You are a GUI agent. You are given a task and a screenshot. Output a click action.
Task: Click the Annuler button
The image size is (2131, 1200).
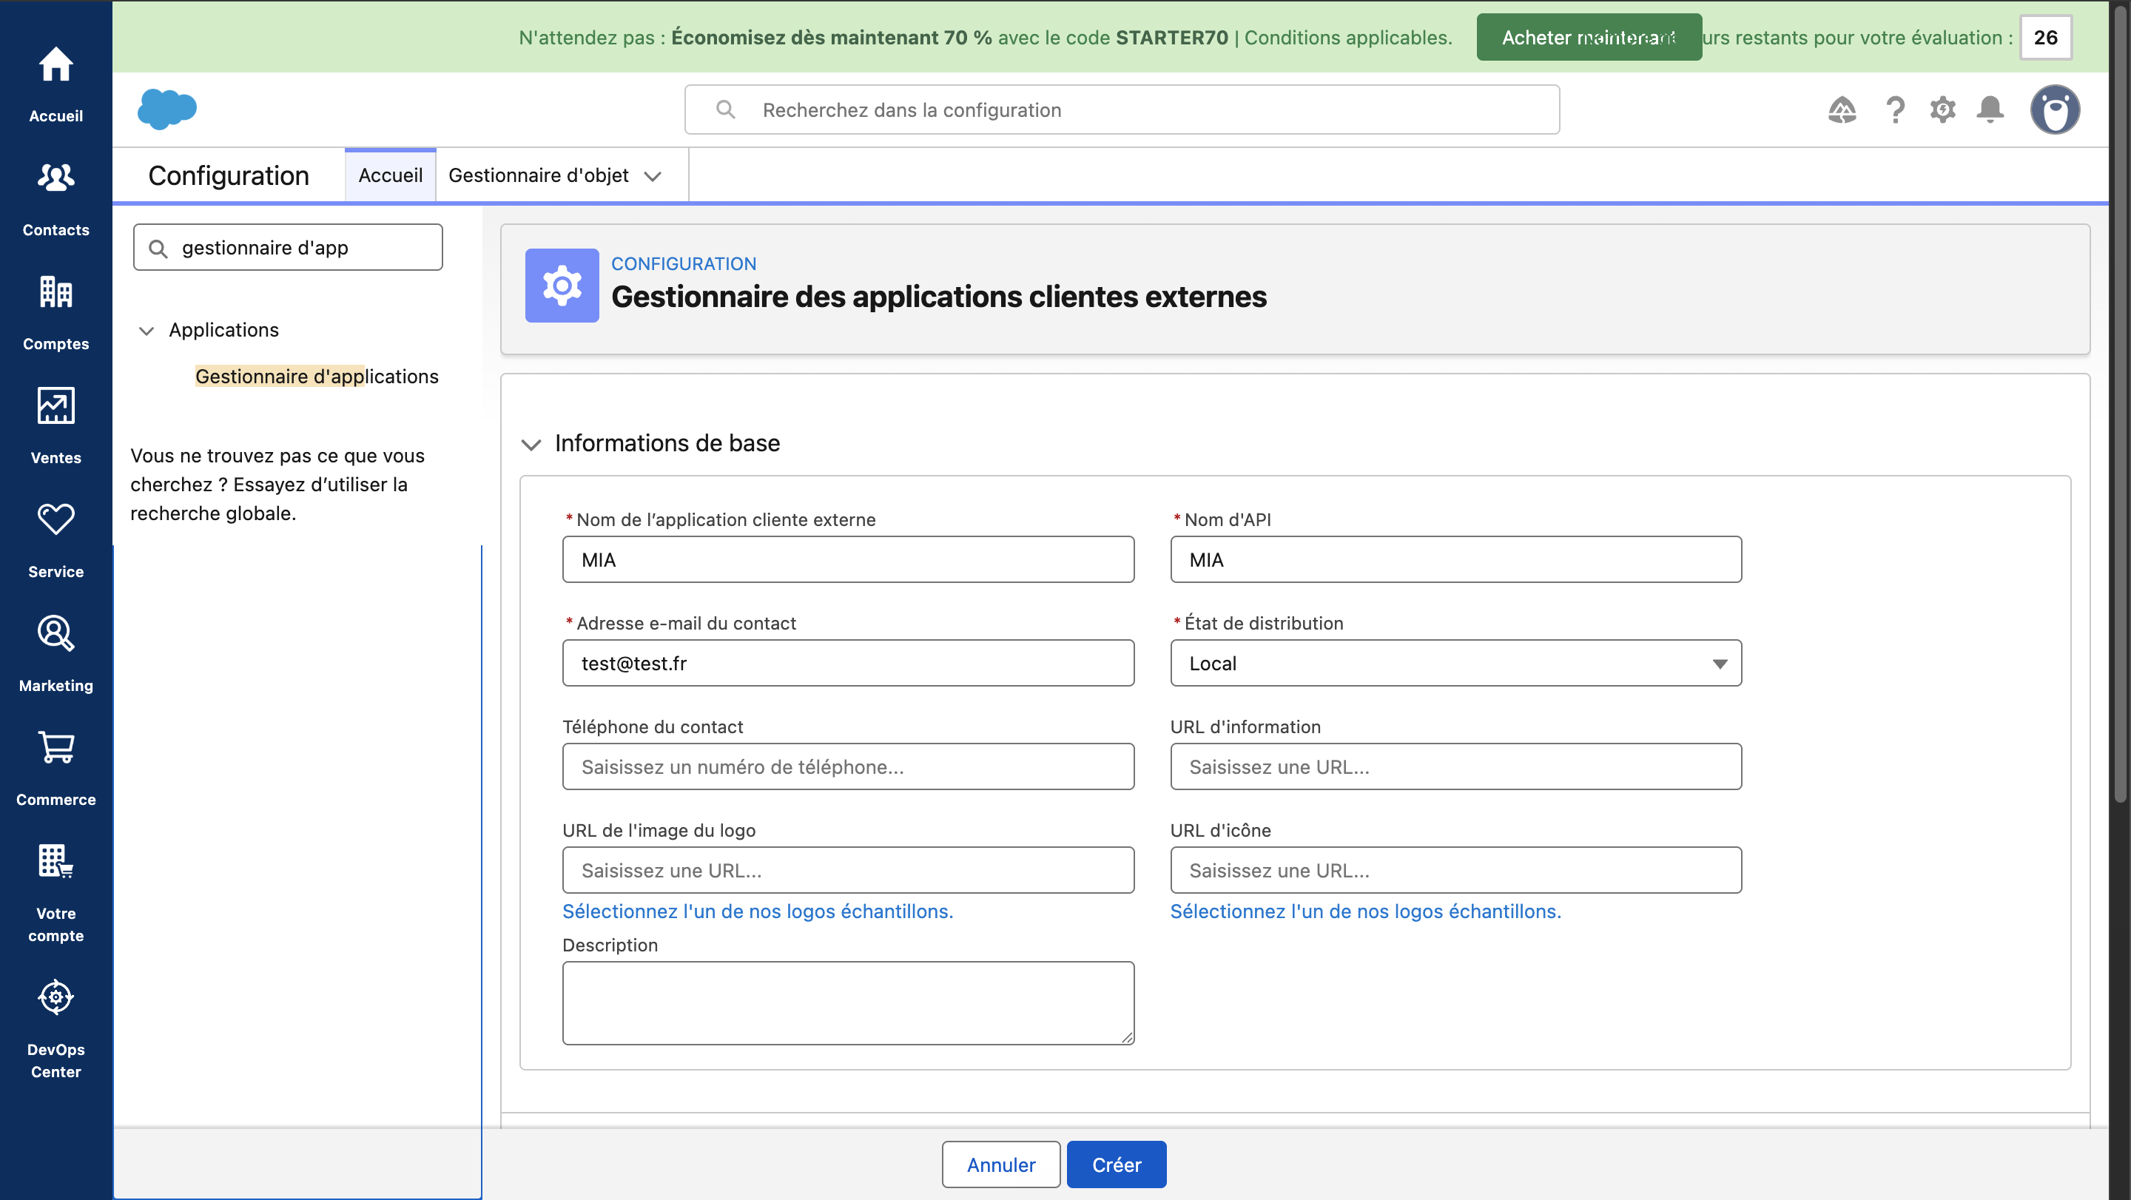[1001, 1164]
